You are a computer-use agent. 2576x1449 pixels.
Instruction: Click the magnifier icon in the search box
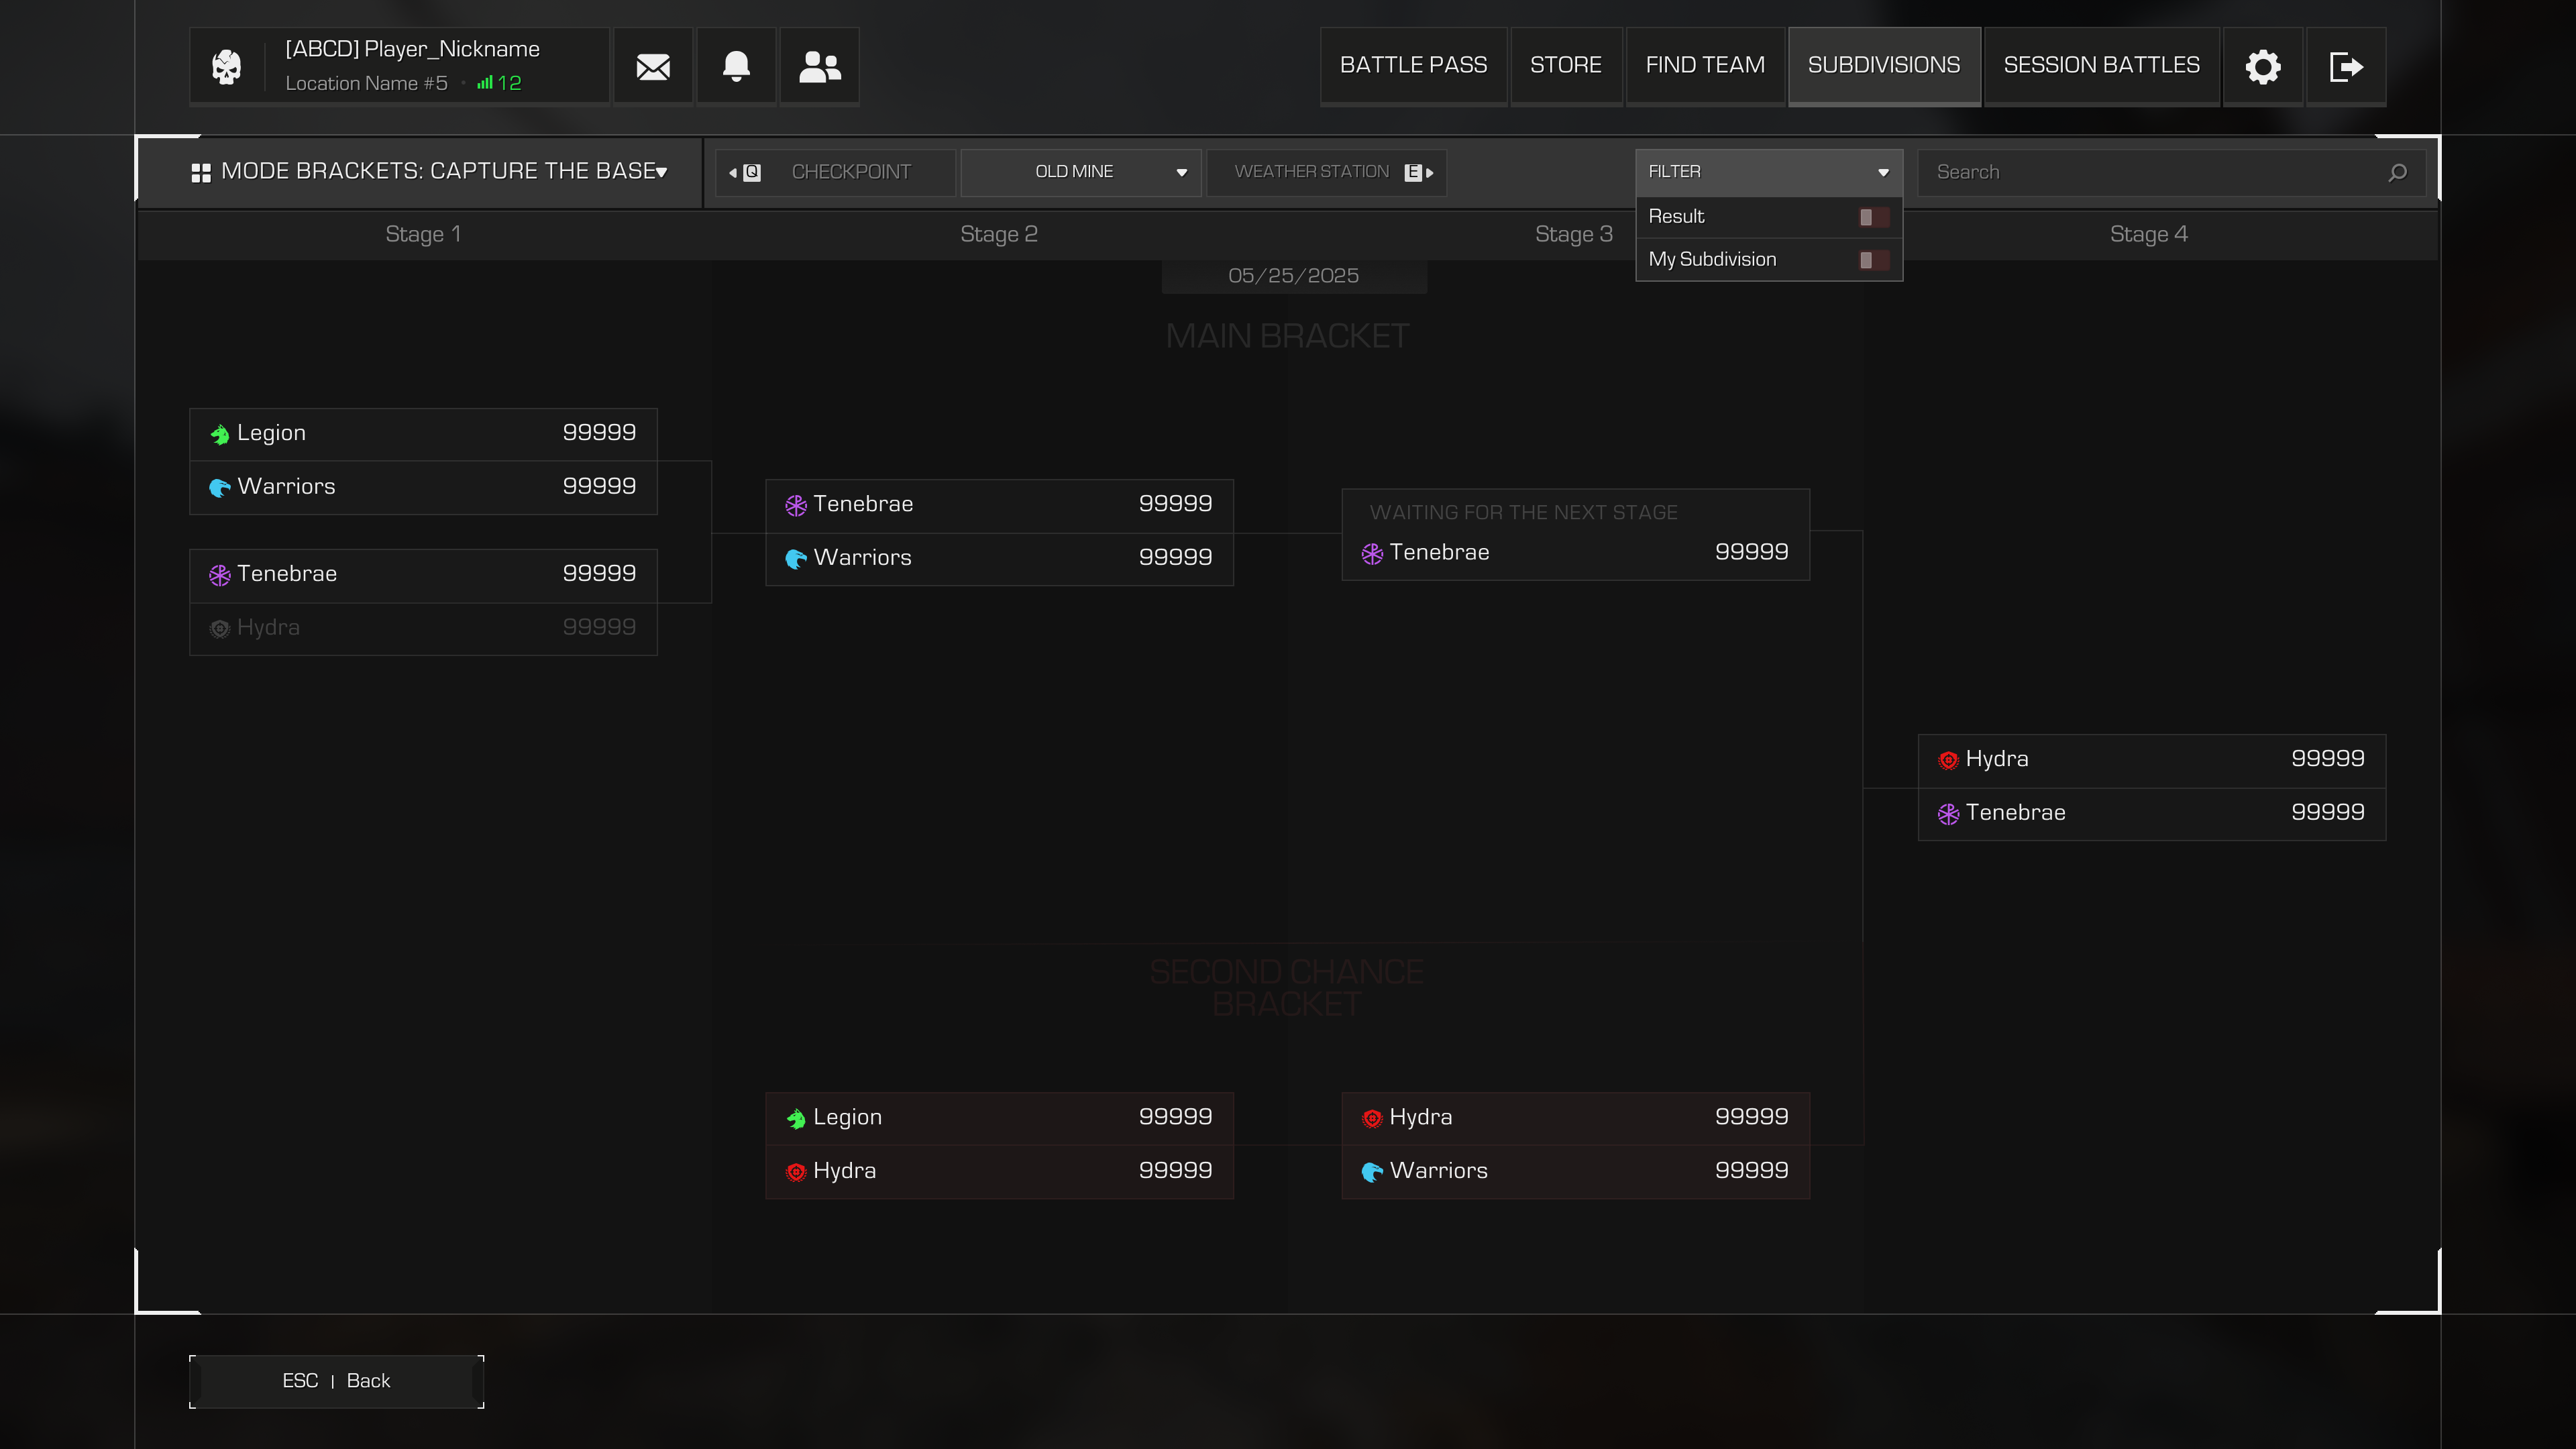2397,172
